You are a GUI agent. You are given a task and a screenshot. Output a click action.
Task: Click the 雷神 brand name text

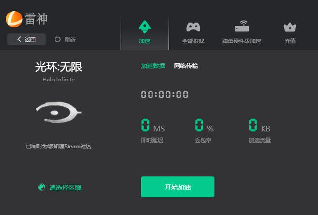(x=36, y=19)
